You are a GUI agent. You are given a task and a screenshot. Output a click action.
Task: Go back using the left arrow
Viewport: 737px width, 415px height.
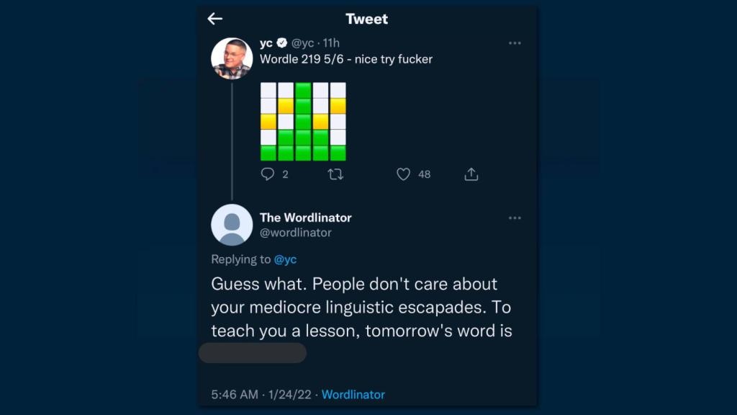click(214, 19)
